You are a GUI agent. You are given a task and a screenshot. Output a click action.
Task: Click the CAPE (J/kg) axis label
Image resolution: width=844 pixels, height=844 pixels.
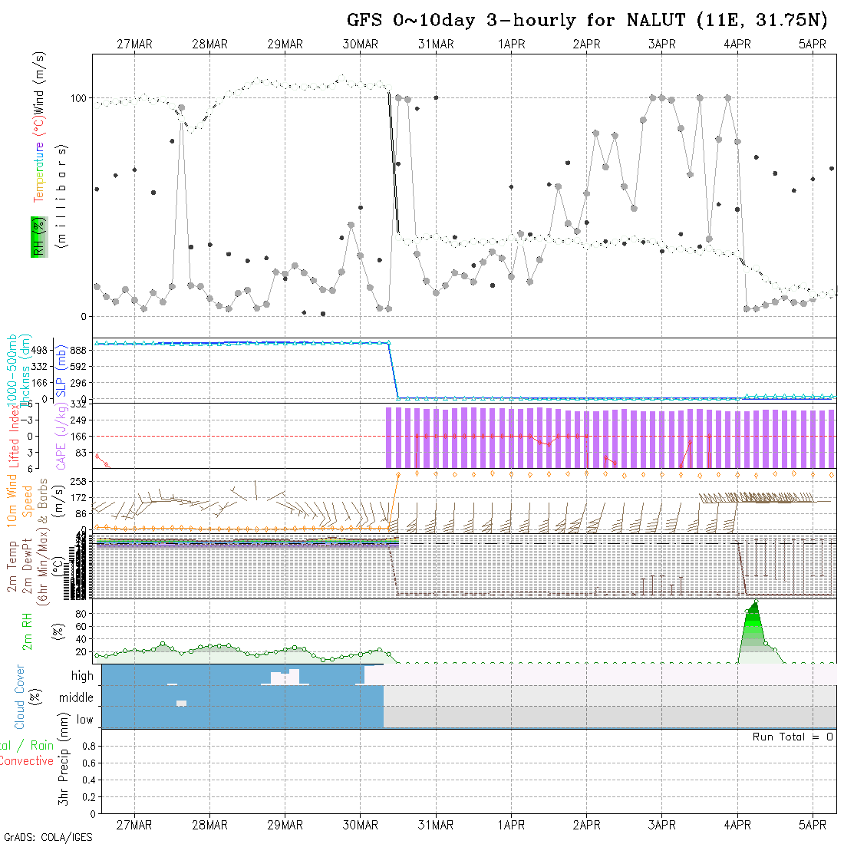coord(59,435)
